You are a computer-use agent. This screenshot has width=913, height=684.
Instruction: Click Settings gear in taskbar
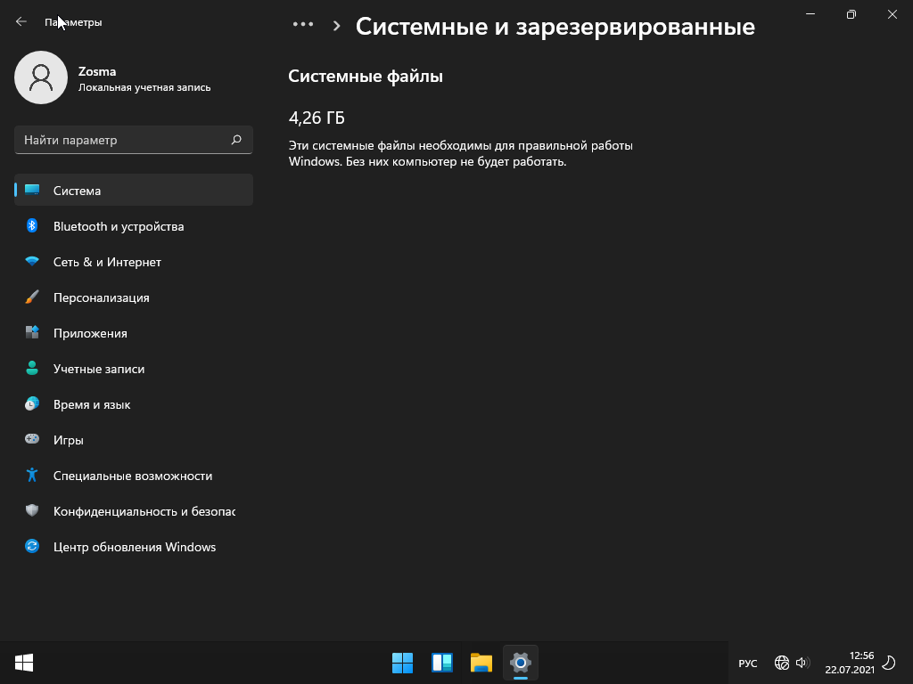(x=521, y=663)
